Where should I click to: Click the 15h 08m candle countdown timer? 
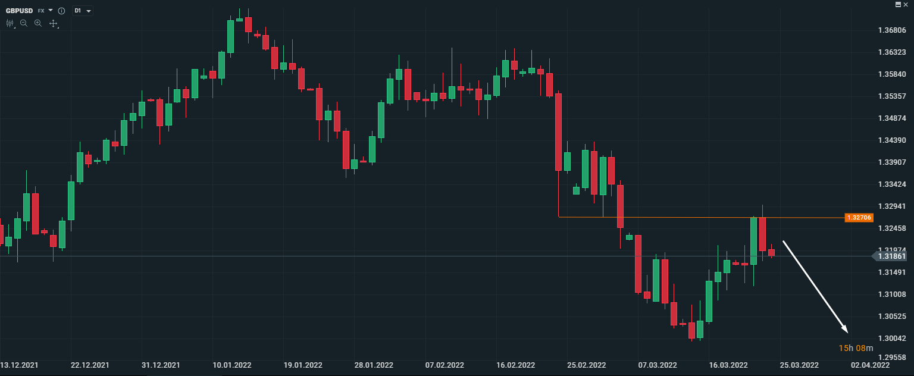856,348
